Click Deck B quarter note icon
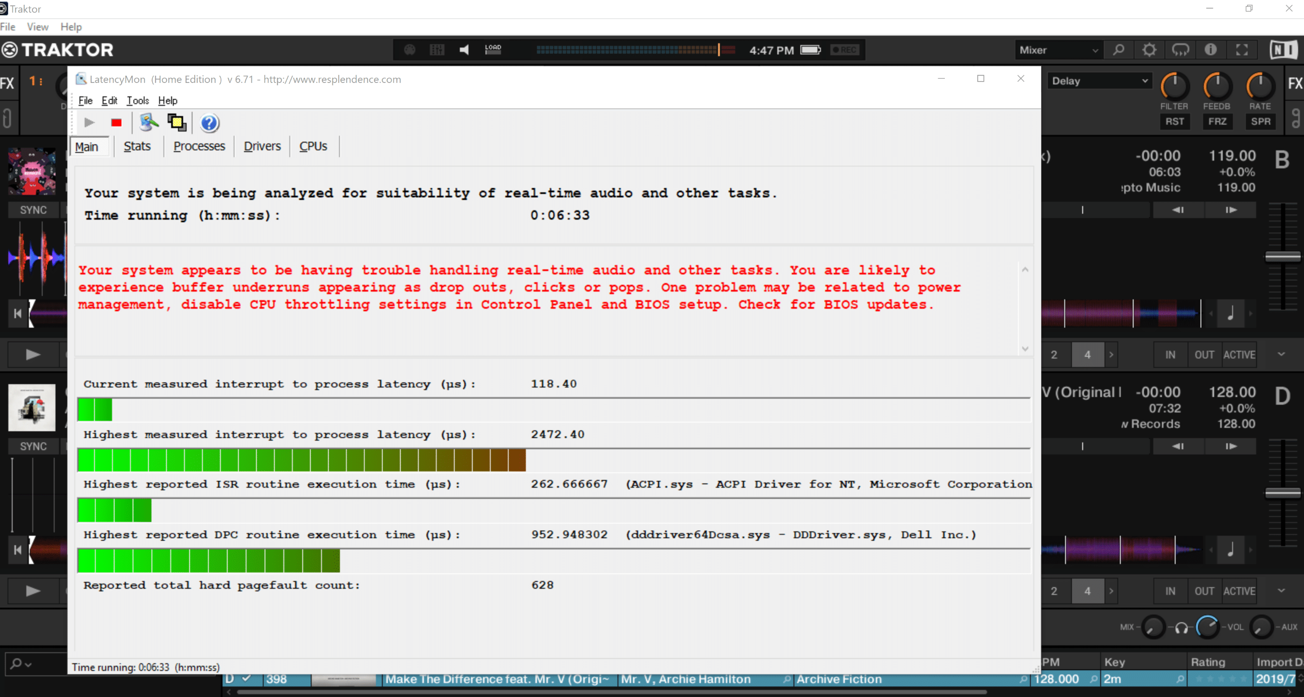1304x697 pixels. (1231, 314)
